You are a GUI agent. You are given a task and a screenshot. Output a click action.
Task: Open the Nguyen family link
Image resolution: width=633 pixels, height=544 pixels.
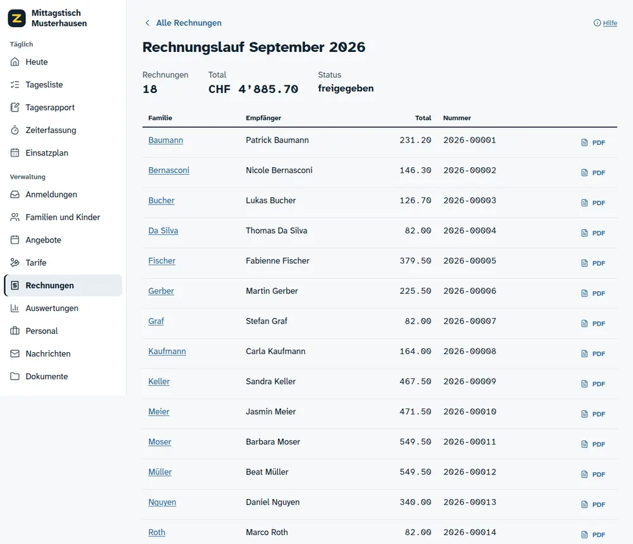pyautogui.click(x=162, y=502)
